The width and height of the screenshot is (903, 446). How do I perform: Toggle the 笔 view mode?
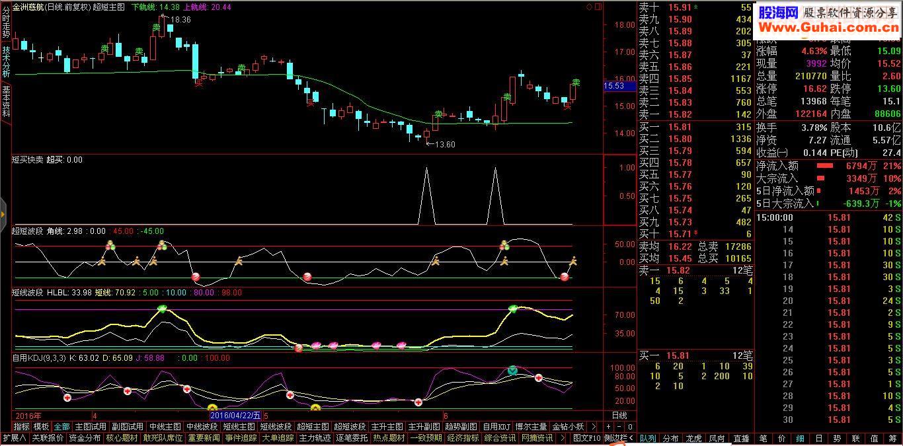(763, 438)
